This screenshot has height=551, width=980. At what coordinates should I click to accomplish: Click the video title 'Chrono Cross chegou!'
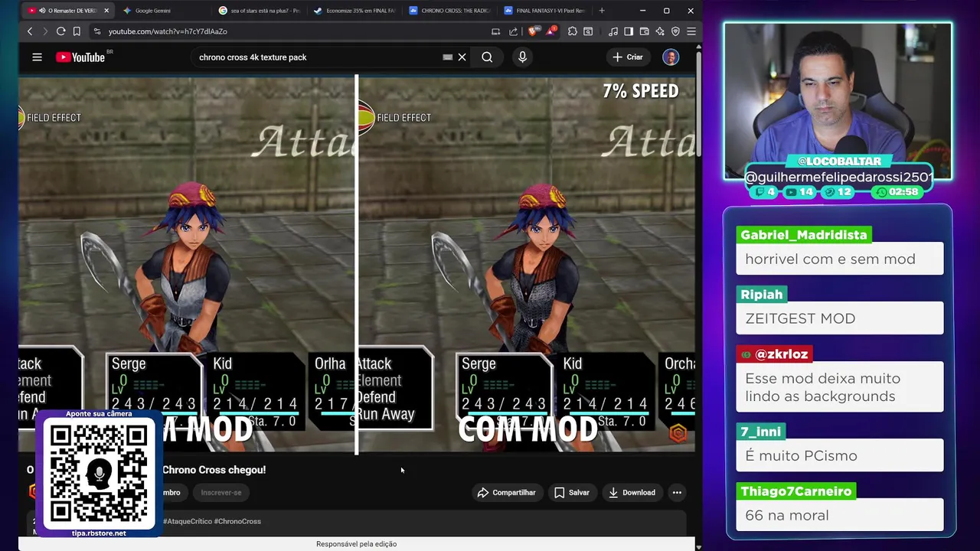(x=214, y=470)
